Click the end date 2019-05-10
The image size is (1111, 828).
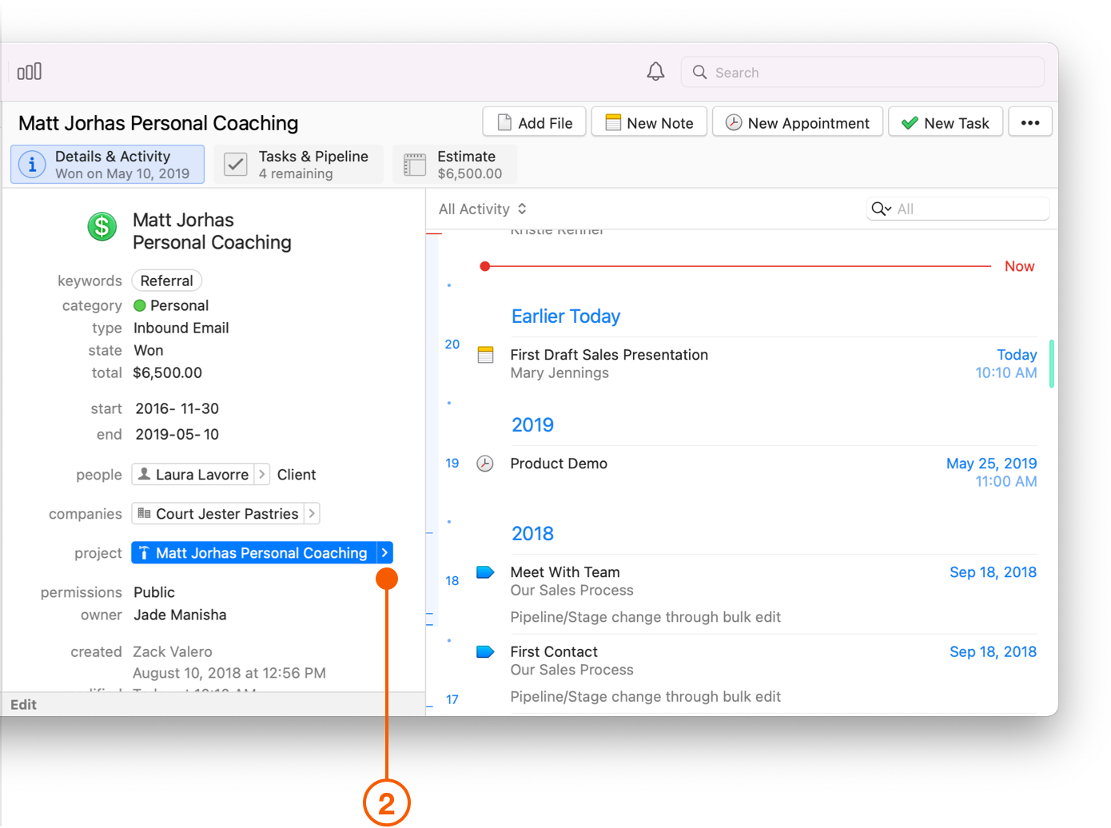177,434
